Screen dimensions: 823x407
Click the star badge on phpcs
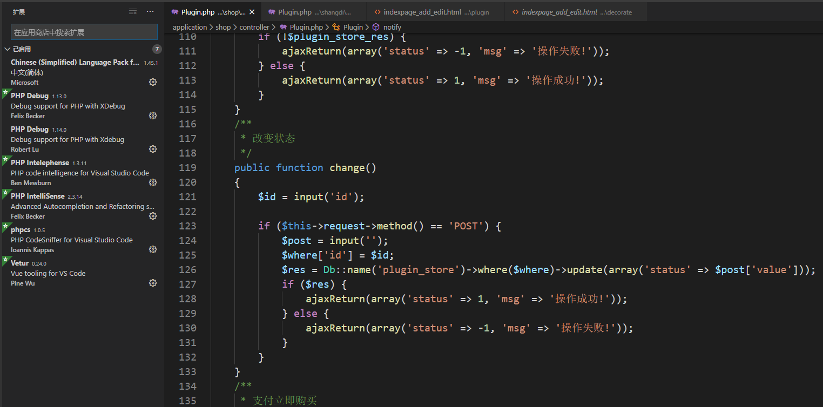click(5, 227)
